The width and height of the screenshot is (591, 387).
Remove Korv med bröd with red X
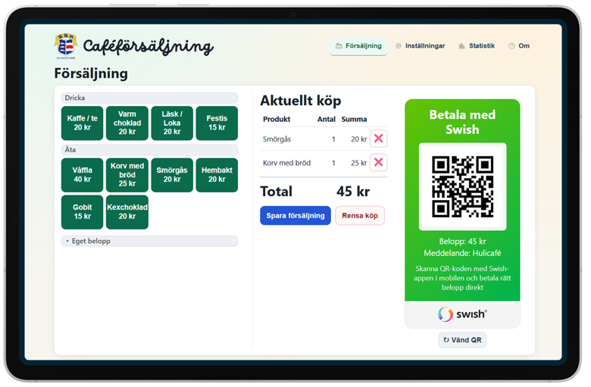[x=378, y=162]
